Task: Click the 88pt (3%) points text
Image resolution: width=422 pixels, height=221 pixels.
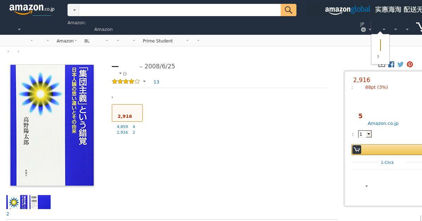Action: tap(376, 87)
